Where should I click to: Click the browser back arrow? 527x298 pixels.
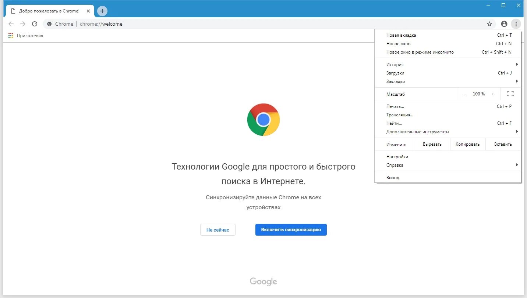point(11,24)
